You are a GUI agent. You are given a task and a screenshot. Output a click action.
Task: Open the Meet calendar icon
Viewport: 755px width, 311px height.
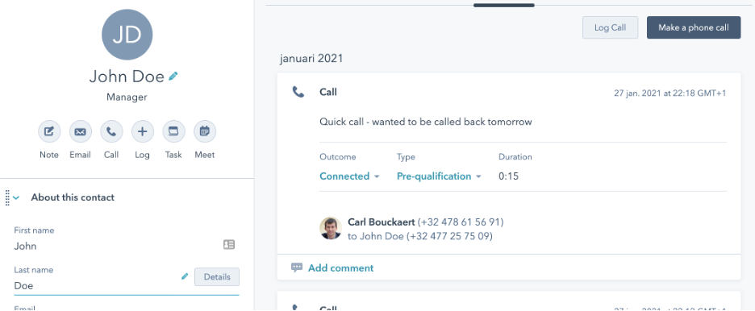pos(205,131)
